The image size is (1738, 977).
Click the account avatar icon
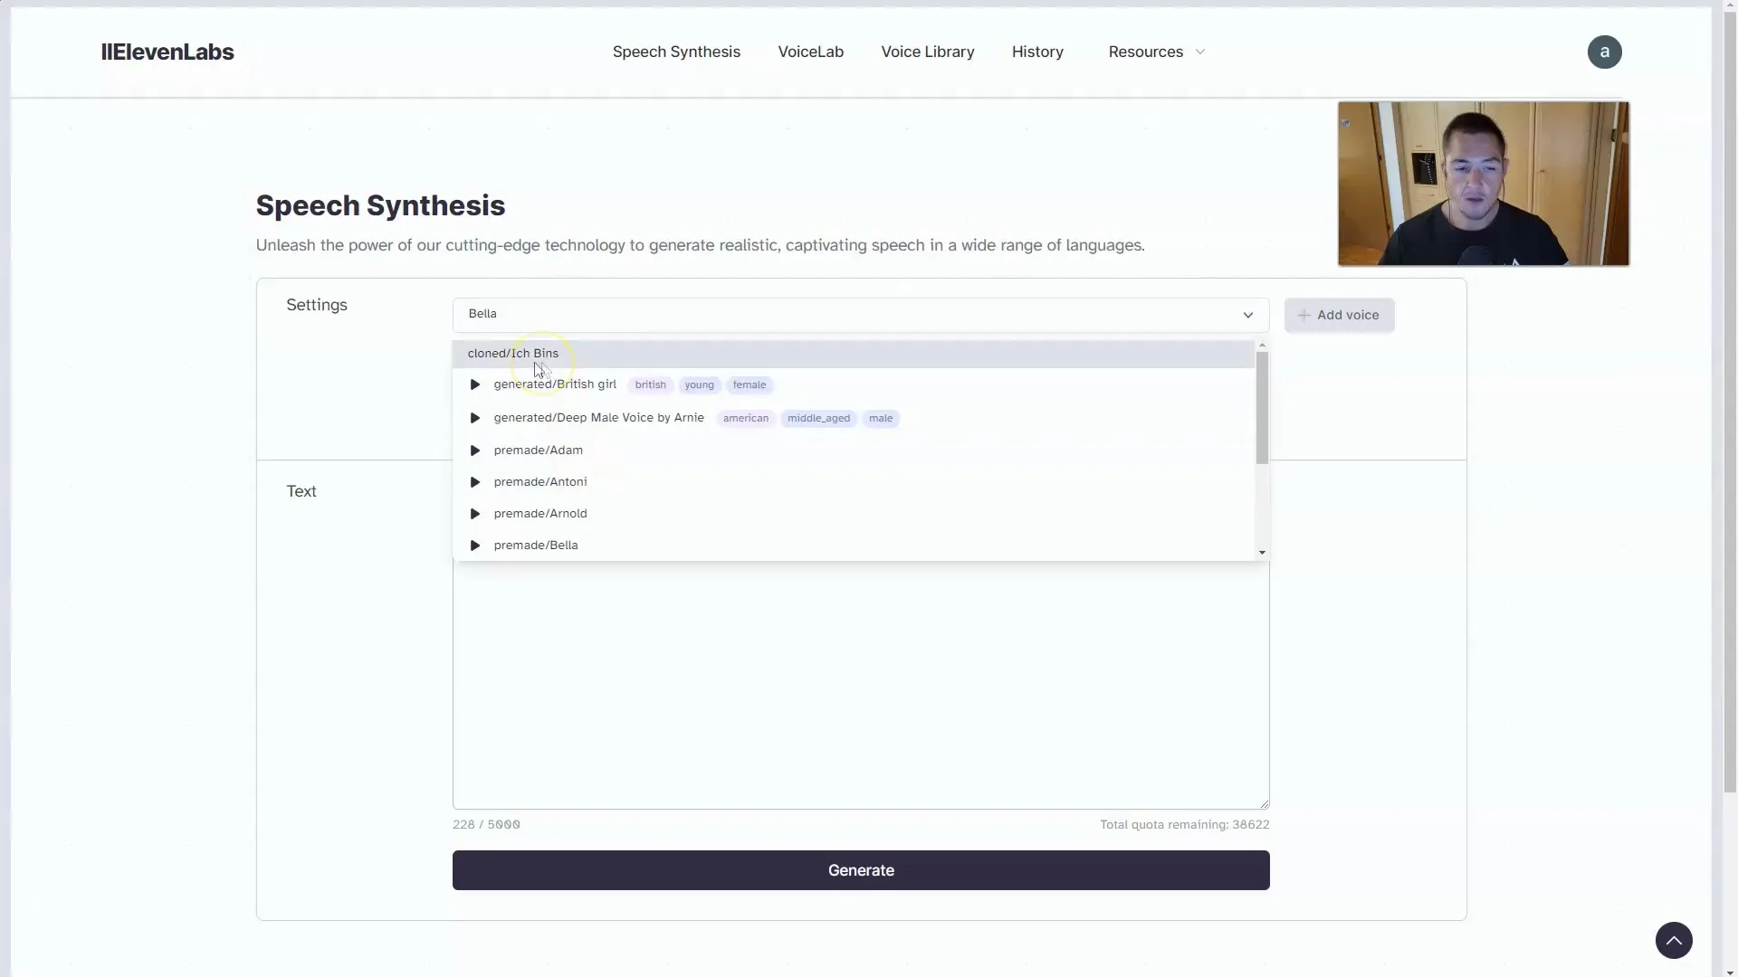pos(1604,52)
